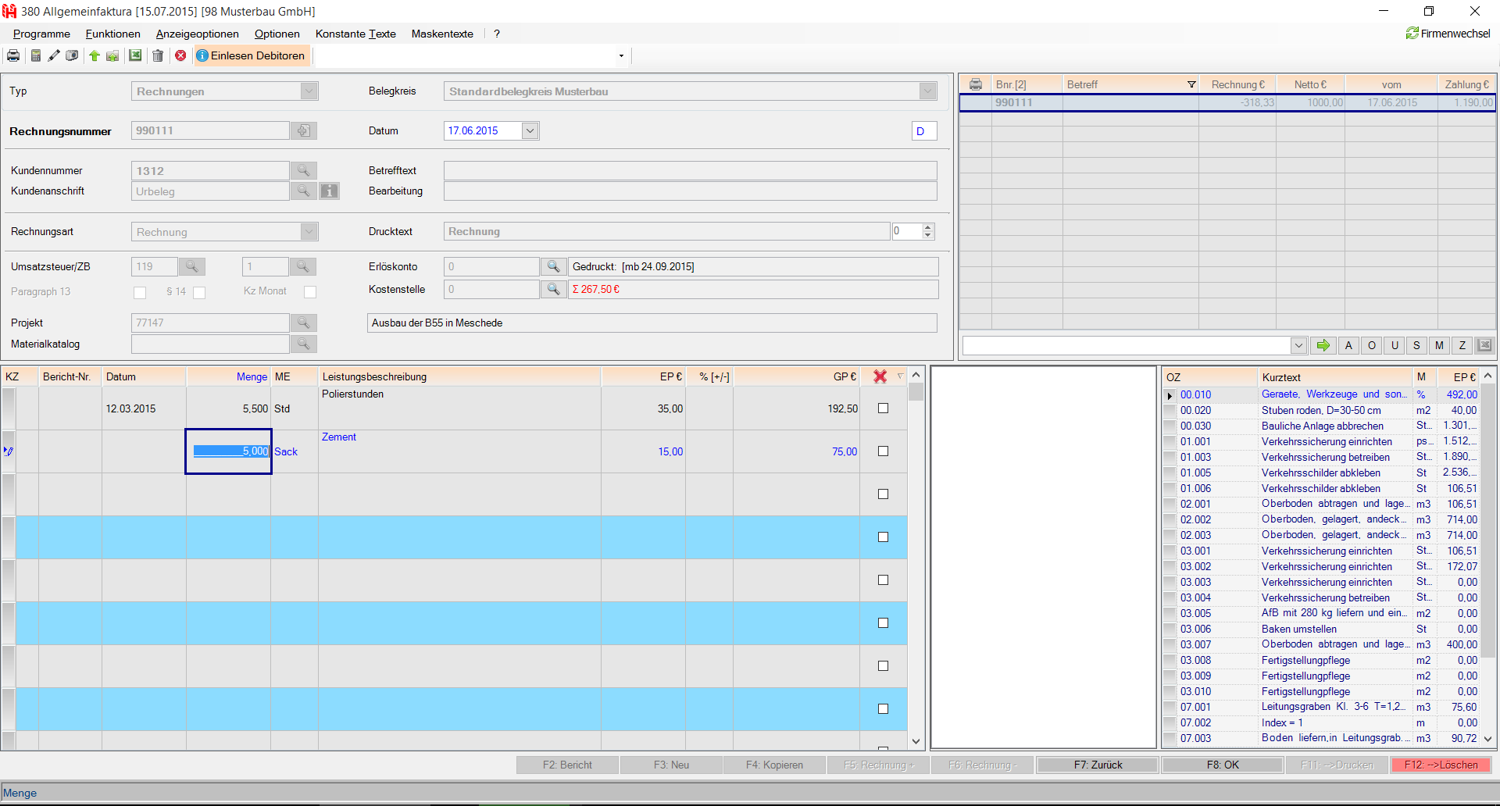Click the red X in the table header
Screen dimensions: 1500x806
(x=880, y=376)
